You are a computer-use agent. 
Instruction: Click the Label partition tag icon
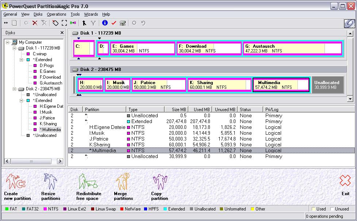coord(55,23)
